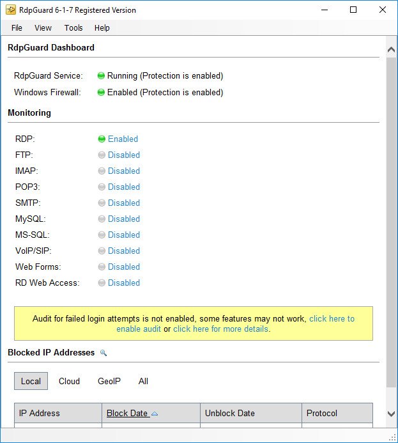398x443 pixels.
Task: Click the gray RD Web Access status dot
Action: point(102,283)
